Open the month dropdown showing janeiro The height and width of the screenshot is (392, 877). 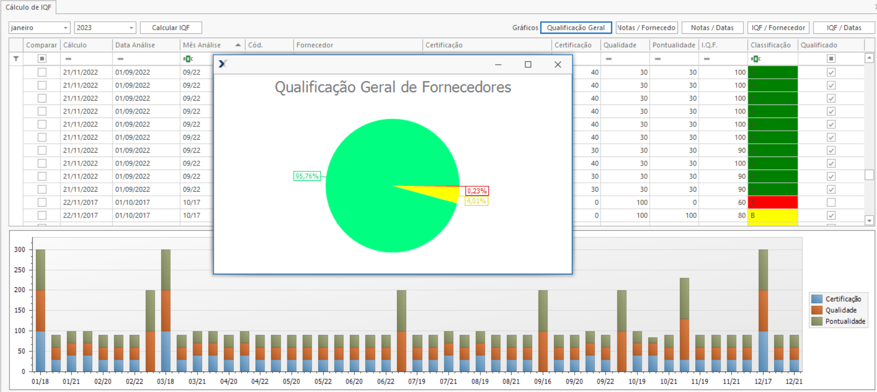point(65,28)
